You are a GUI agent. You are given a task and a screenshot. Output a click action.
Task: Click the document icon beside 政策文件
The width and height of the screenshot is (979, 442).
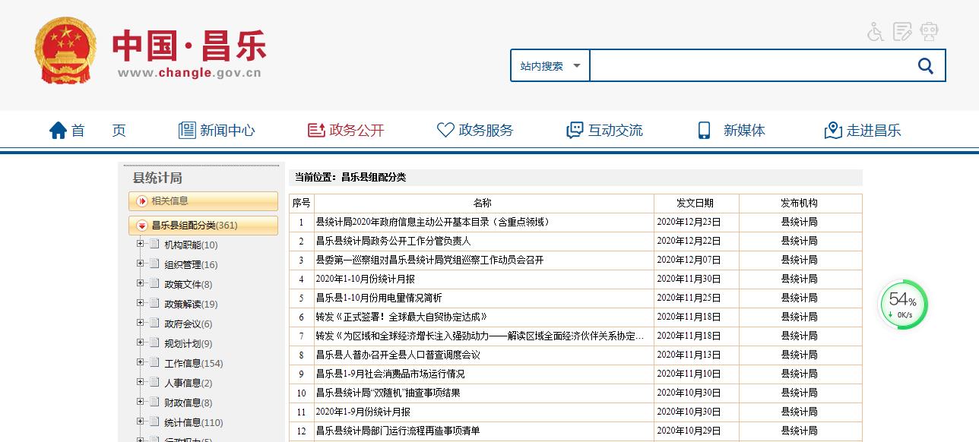tap(154, 284)
